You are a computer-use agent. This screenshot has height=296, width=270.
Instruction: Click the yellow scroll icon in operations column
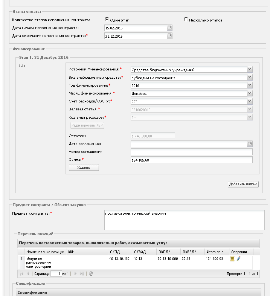tap(232, 259)
